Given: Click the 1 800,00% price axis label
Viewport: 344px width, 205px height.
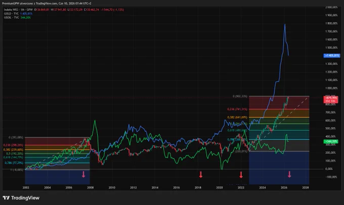Looking at the screenshot, I should point(331,23).
